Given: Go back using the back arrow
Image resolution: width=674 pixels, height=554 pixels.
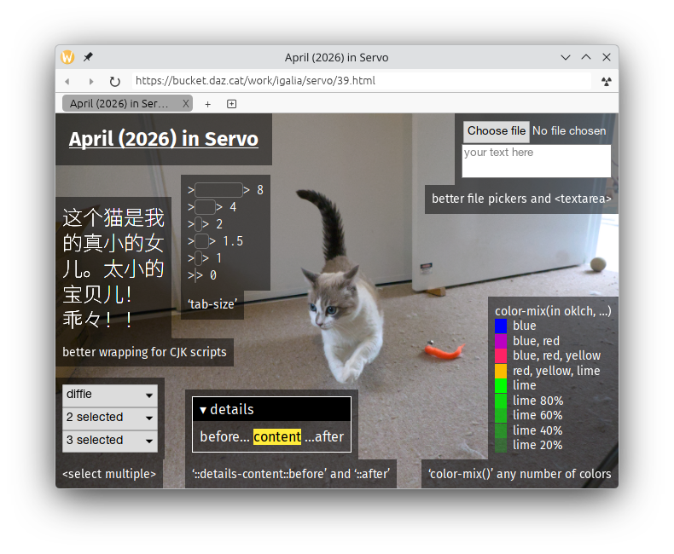Looking at the screenshot, I should [x=67, y=81].
